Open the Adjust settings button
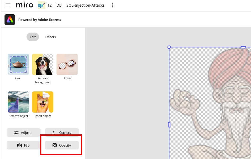Screen dimensions: 251x159 [x=24, y=132]
